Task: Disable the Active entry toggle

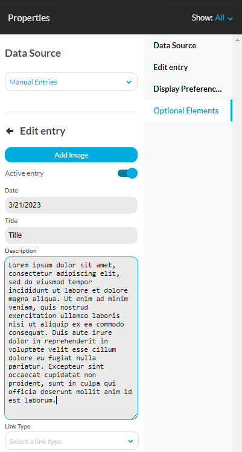Action: [x=127, y=173]
